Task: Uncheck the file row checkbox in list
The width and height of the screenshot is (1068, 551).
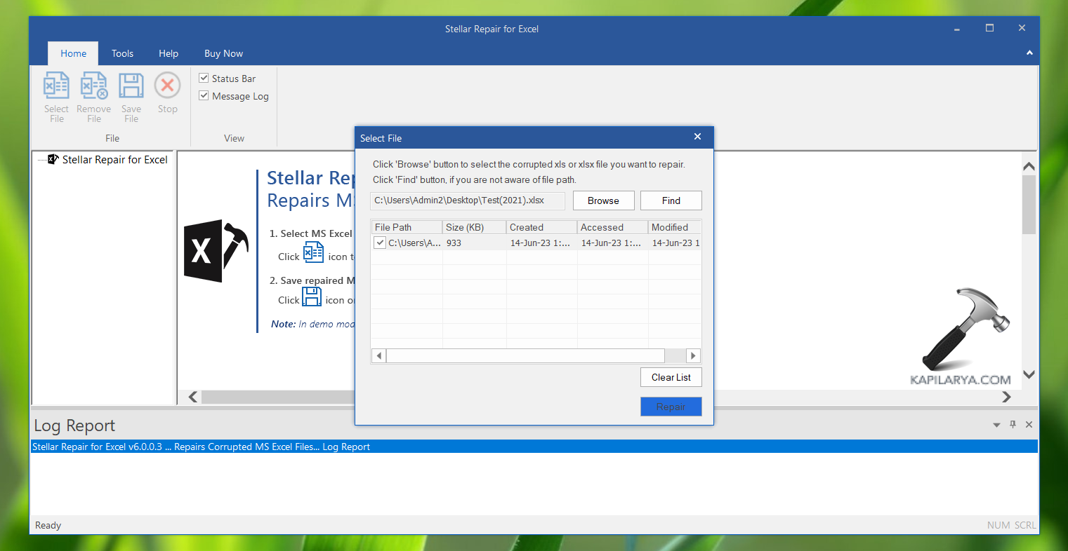Action: 380,243
